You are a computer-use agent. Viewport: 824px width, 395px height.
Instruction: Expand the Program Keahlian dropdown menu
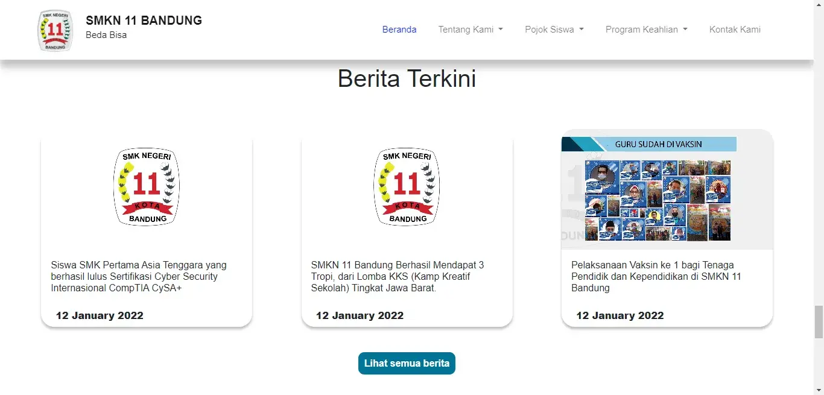647,30
